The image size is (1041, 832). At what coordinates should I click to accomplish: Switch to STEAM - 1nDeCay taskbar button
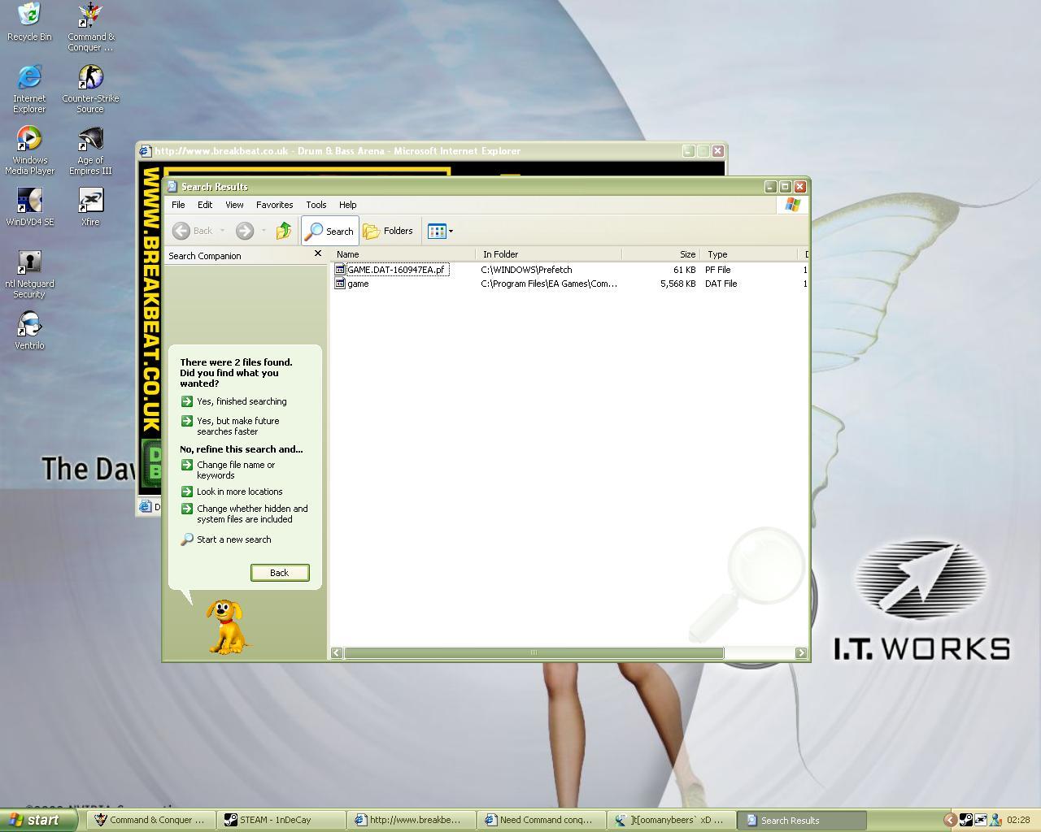click(x=281, y=820)
